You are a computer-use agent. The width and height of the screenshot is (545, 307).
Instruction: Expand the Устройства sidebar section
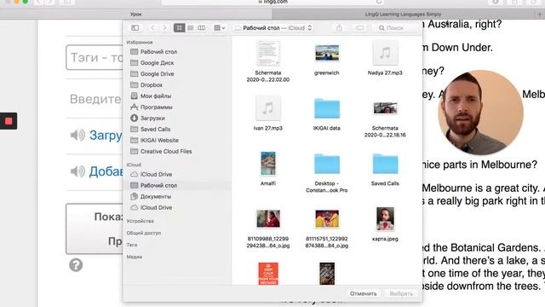(x=140, y=221)
